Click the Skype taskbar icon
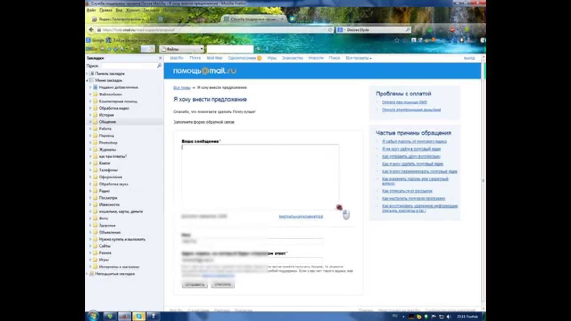 140,316
